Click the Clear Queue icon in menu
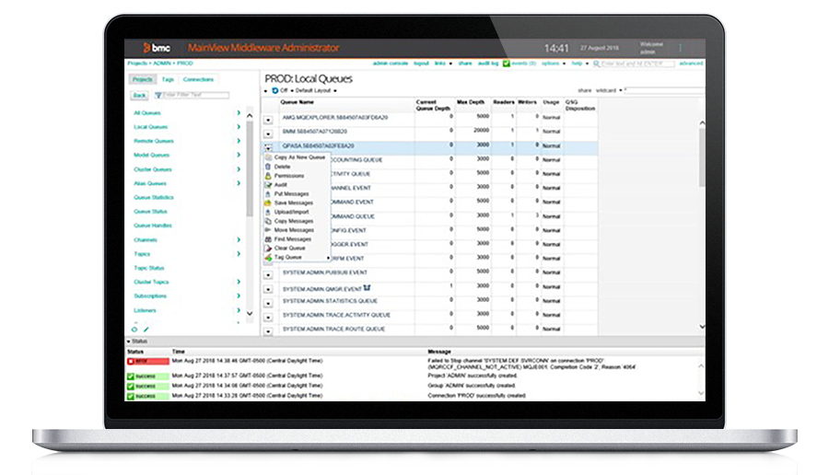 [x=267, y=249]
